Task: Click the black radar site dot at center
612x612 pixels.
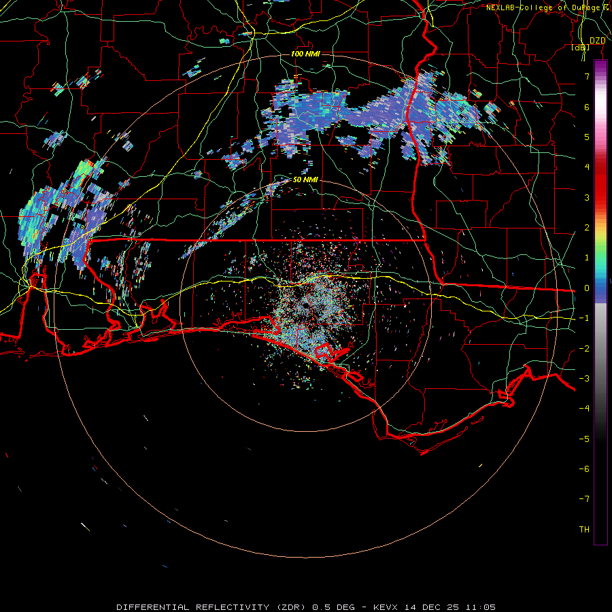Action: tap(305, 305)
